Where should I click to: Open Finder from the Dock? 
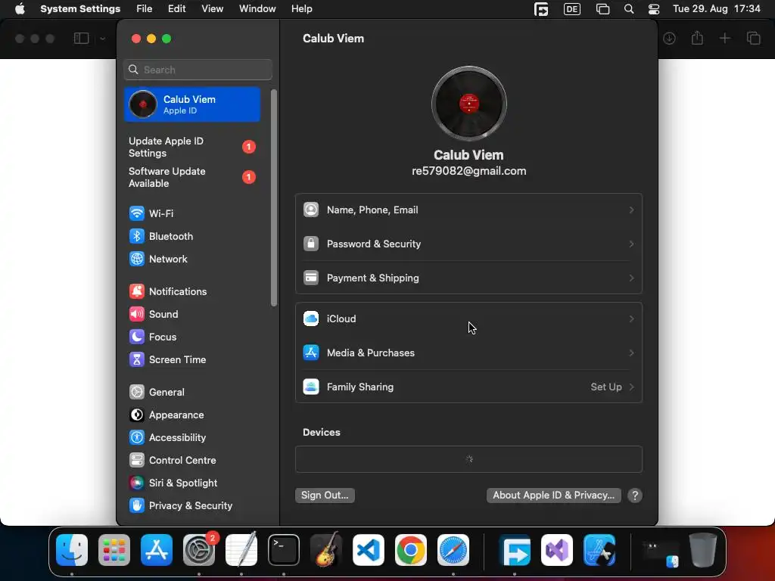(x=72, y=550)
